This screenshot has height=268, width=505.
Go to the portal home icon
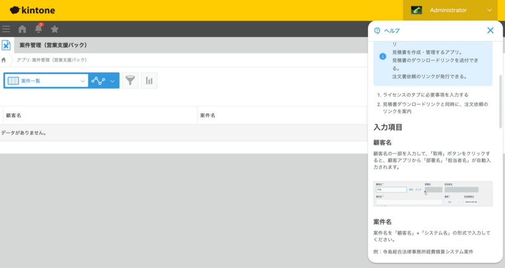(23, 29)
